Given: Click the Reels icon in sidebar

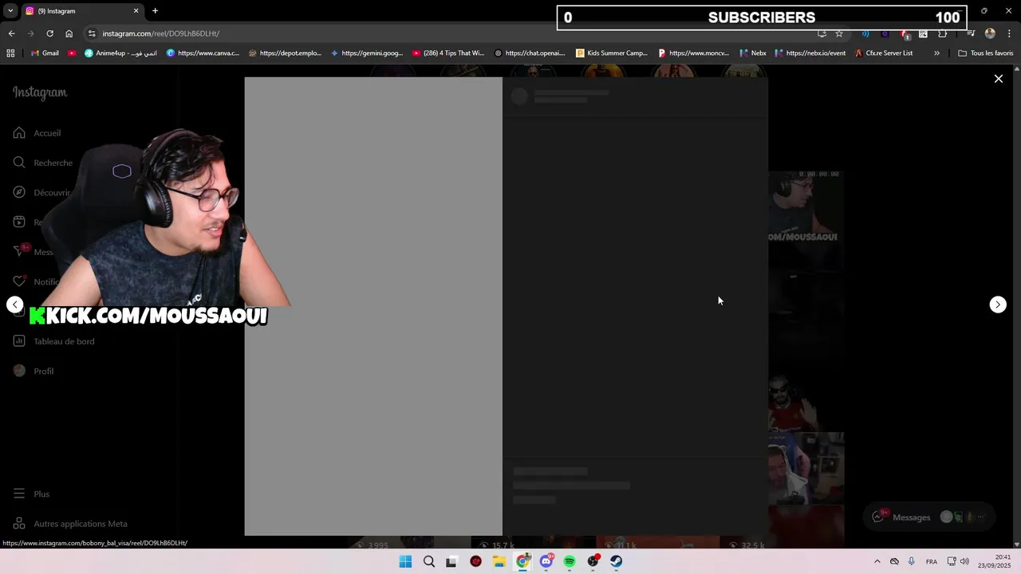Looking at the screenshot, I should coord(19,222).
